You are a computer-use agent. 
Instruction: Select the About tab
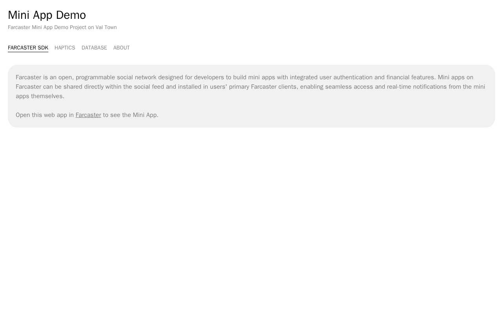click(x=121, y=48)
